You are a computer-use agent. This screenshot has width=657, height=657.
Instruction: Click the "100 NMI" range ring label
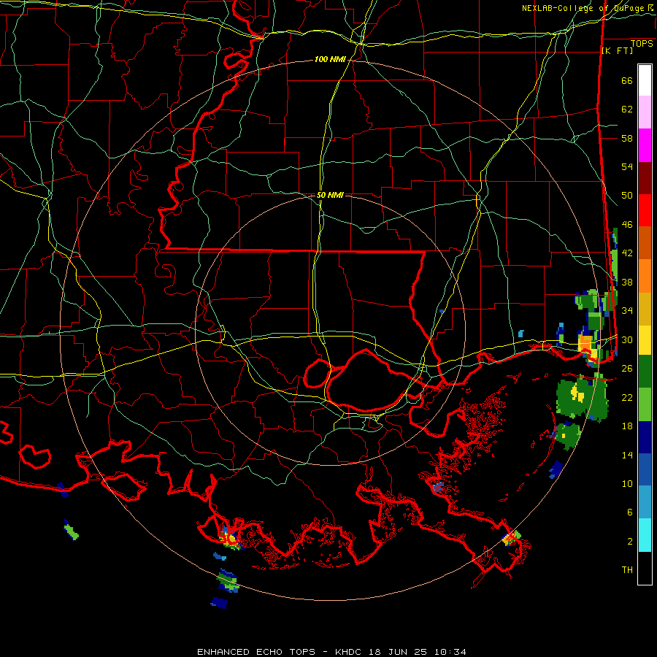coord(330,60)
